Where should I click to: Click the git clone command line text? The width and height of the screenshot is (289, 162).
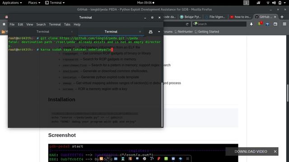coord(89,38)
